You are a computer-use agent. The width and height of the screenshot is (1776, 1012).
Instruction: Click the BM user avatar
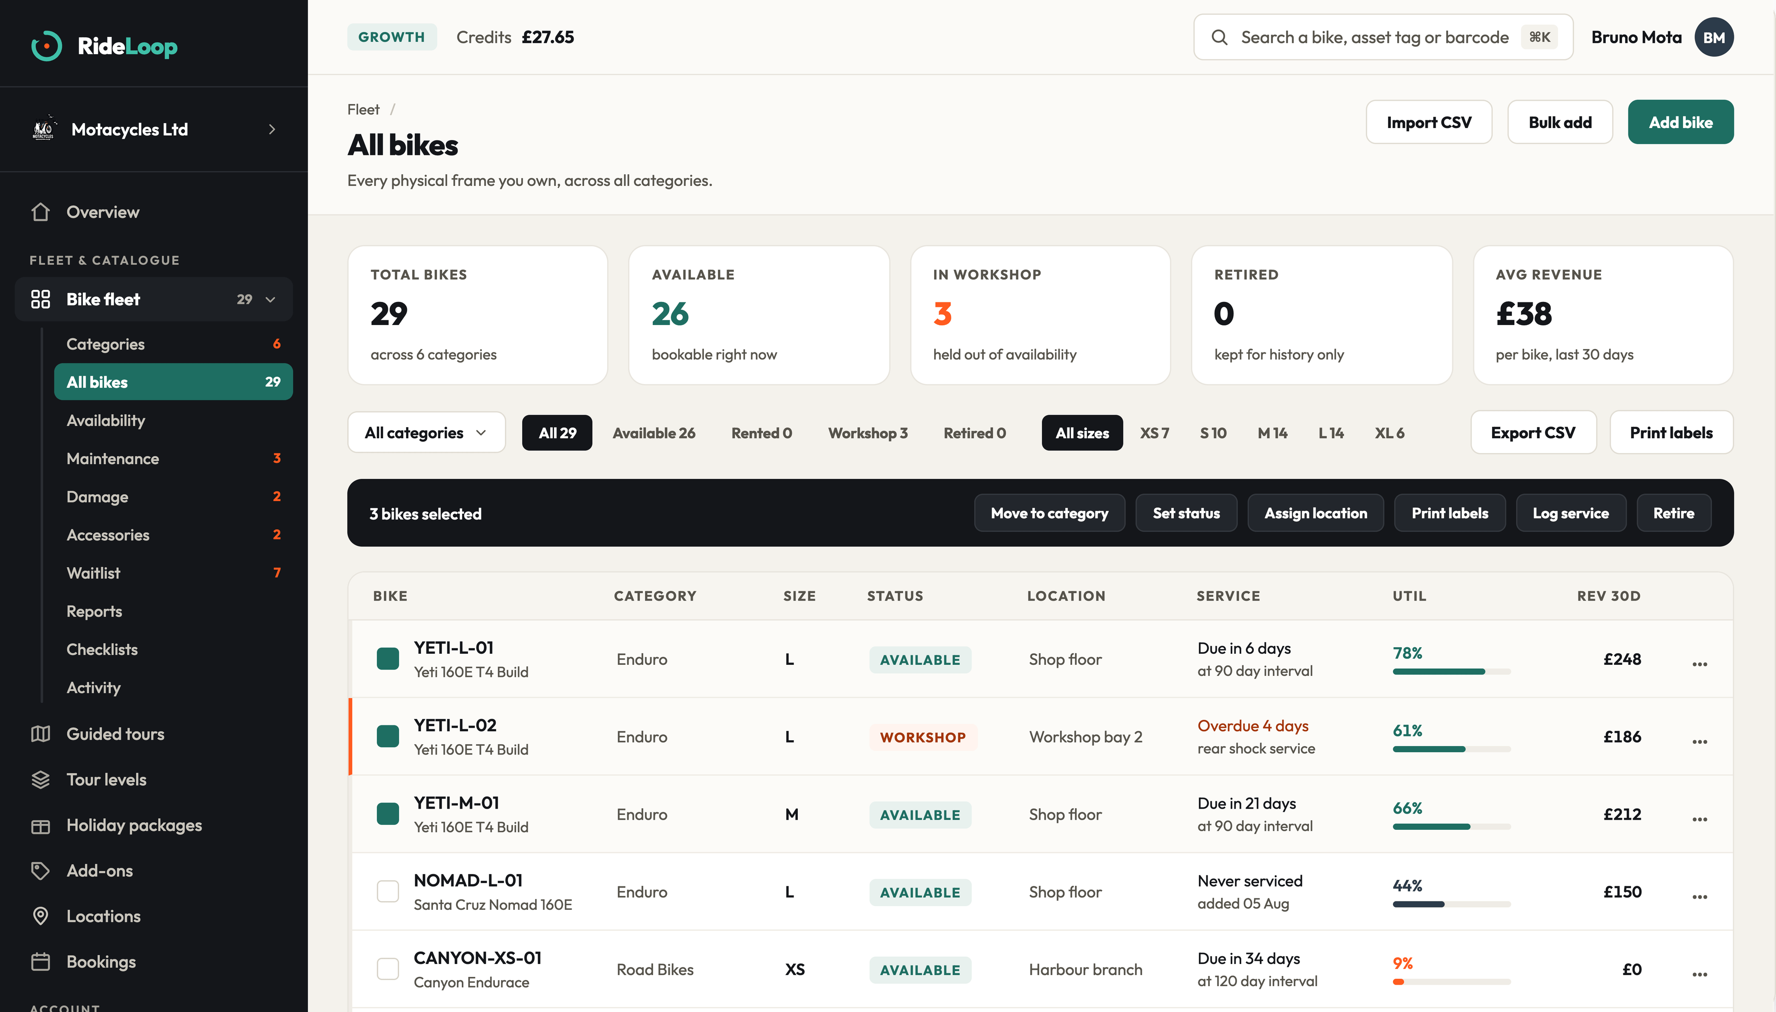1714,37
